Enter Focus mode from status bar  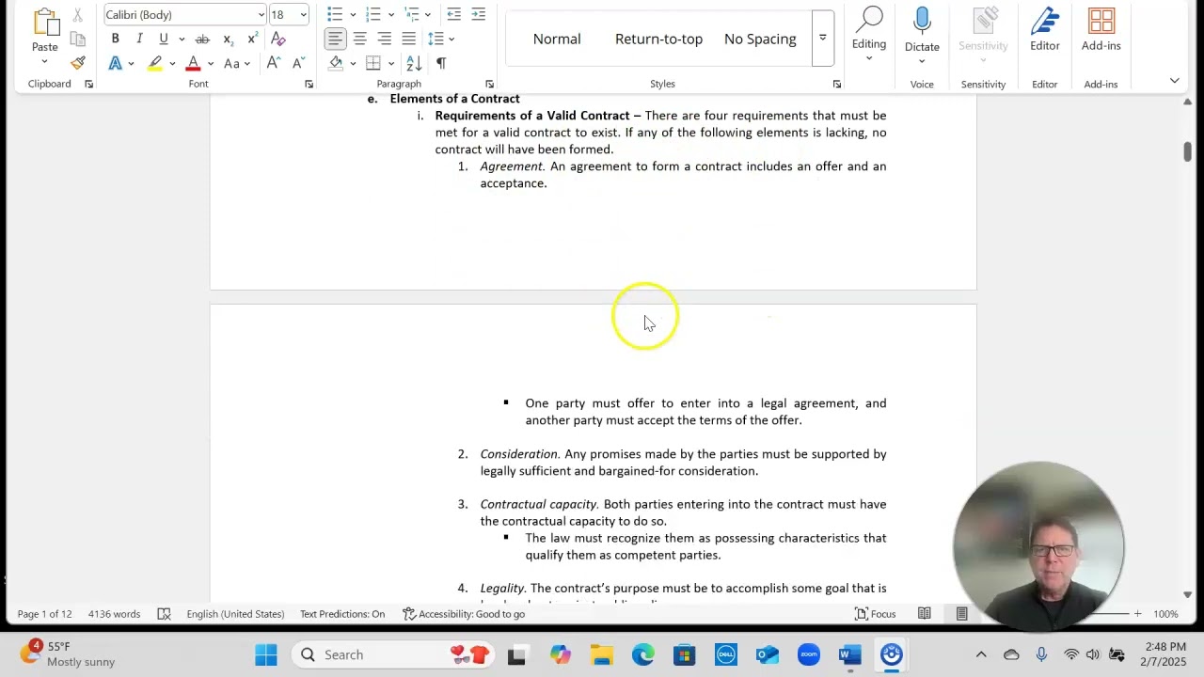[875, 614]
